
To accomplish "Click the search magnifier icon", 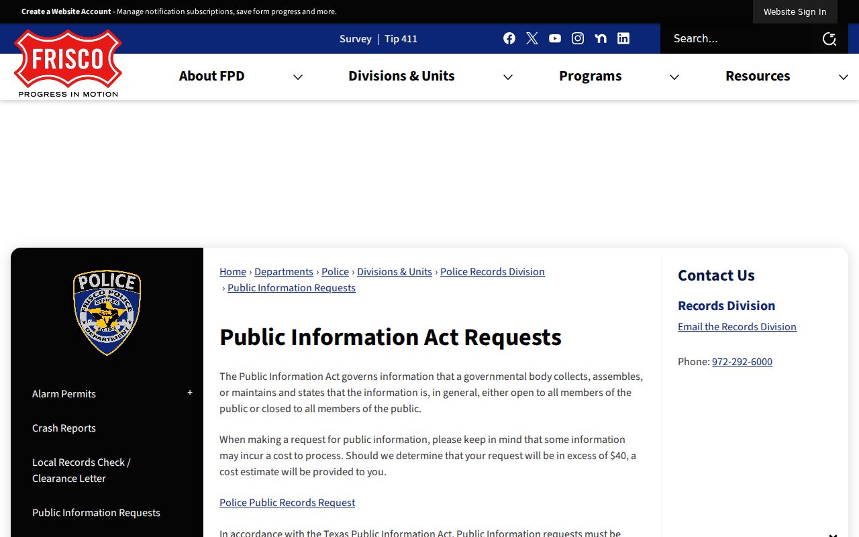I will (829, 39).
